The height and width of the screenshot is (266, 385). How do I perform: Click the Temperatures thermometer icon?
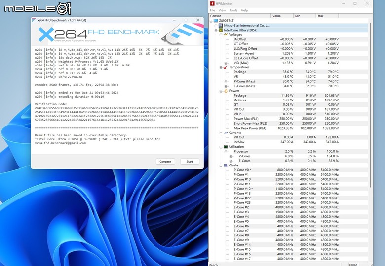point(226,67)
